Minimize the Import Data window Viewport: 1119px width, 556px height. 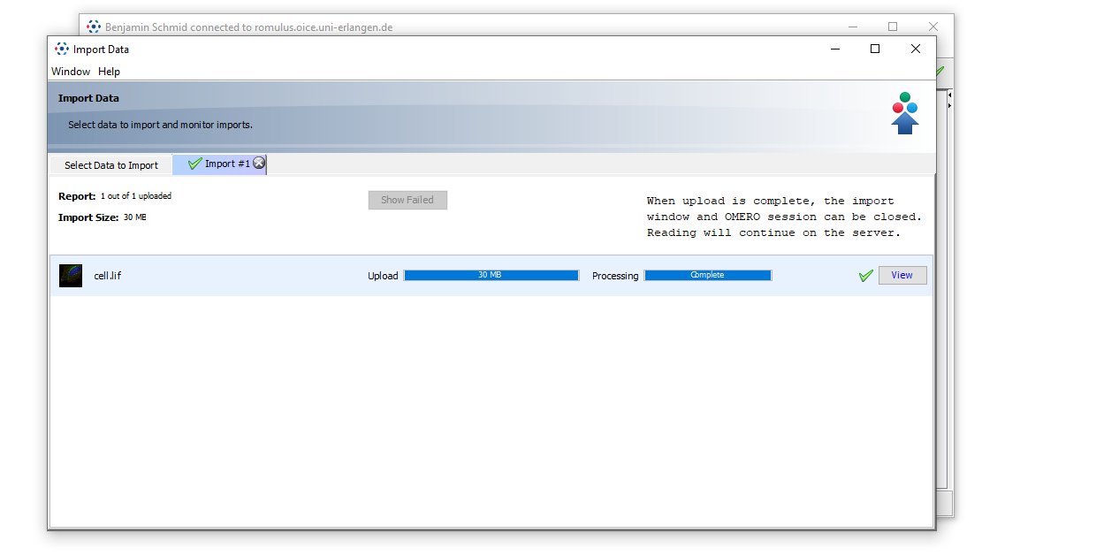[834, 50]
